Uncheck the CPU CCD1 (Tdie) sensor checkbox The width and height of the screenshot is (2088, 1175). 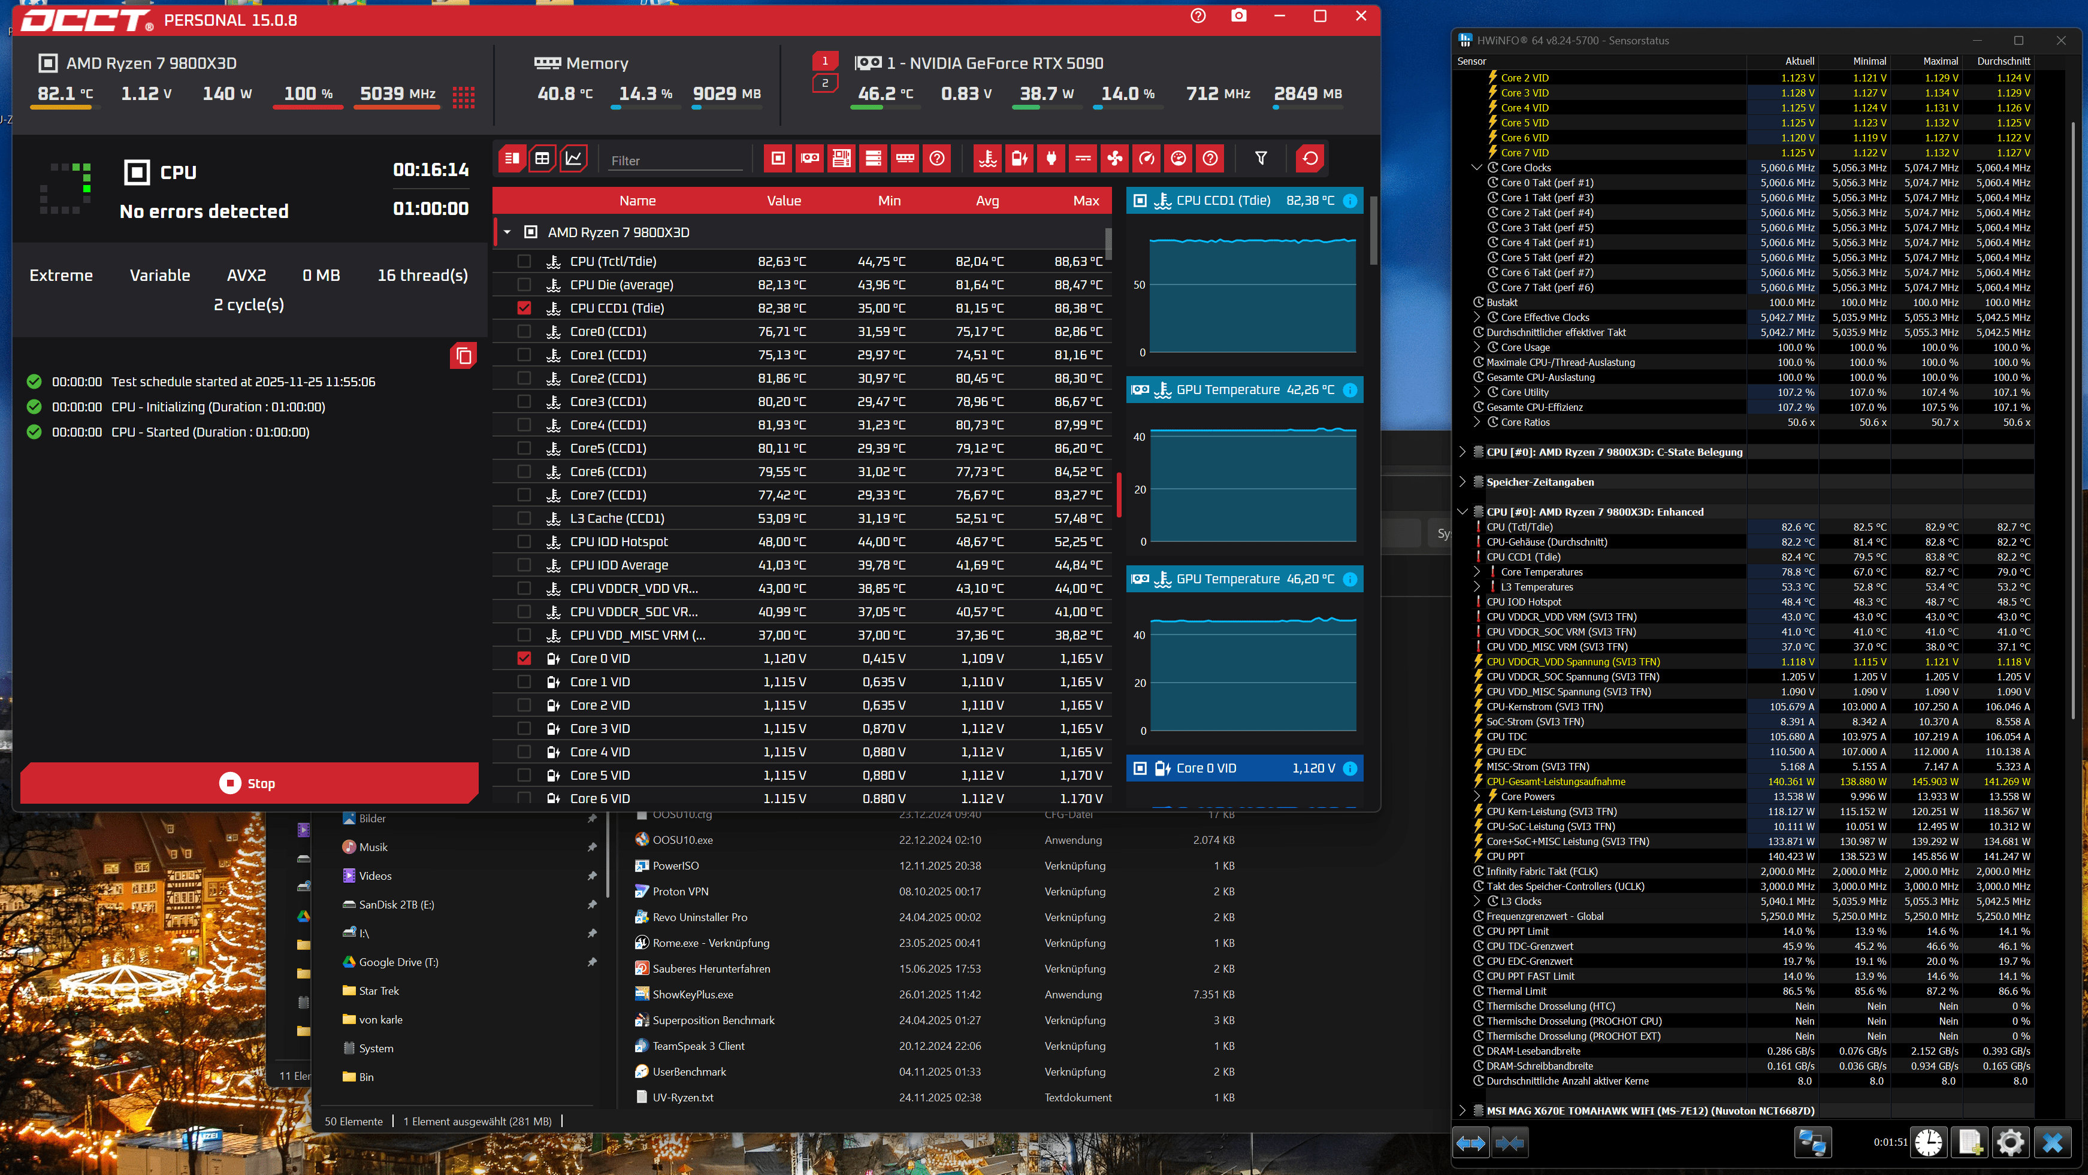click(524, 308)
